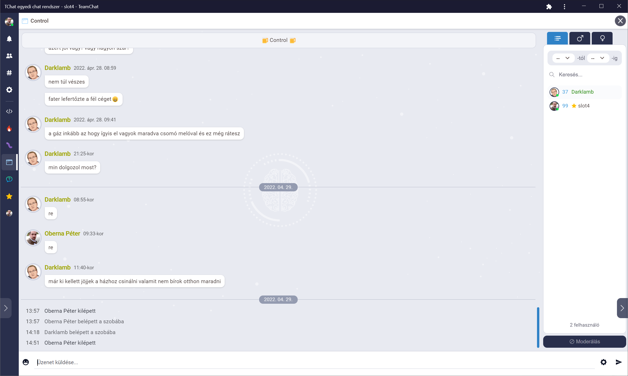Filter user list by female
The image size is (628, 376).
click(602, 39)
